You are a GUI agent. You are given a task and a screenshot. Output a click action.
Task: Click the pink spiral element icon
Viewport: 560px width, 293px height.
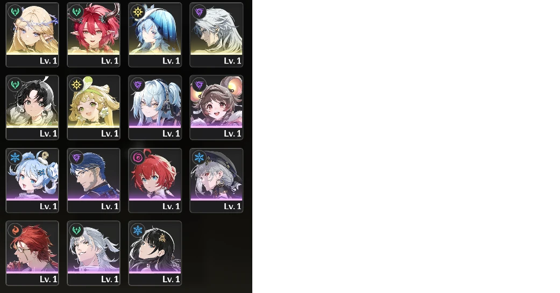[138, 158]
